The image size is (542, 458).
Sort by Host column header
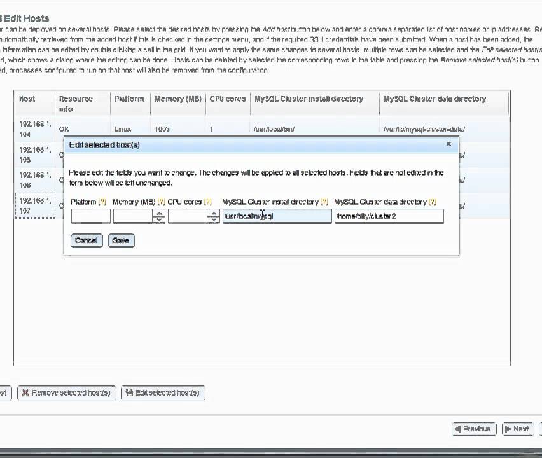(35, 103)
